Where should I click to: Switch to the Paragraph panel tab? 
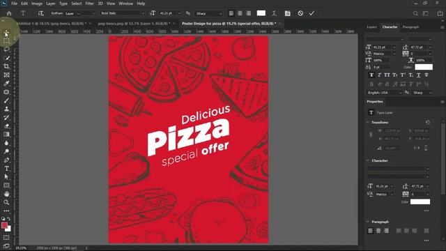(x=410, y=27)
